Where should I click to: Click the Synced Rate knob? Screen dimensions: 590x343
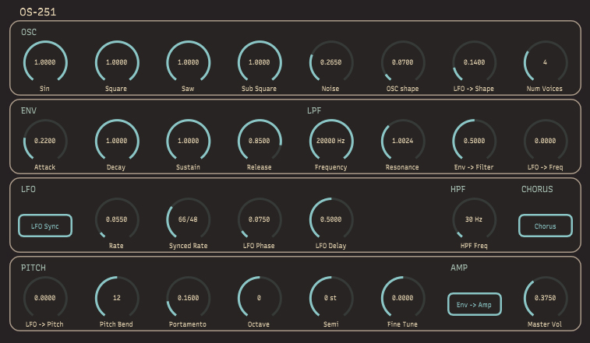pyautogui.click(x=188, y=219)
